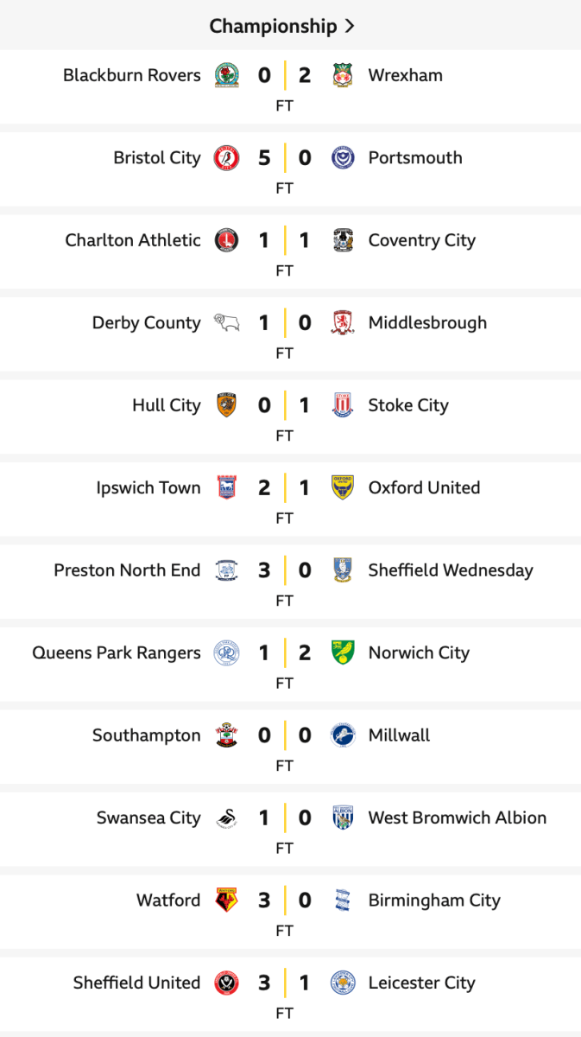Screen dimensions: 581x1037
Task: Click the West Bromwich Albion name
Action: (458, 818)
